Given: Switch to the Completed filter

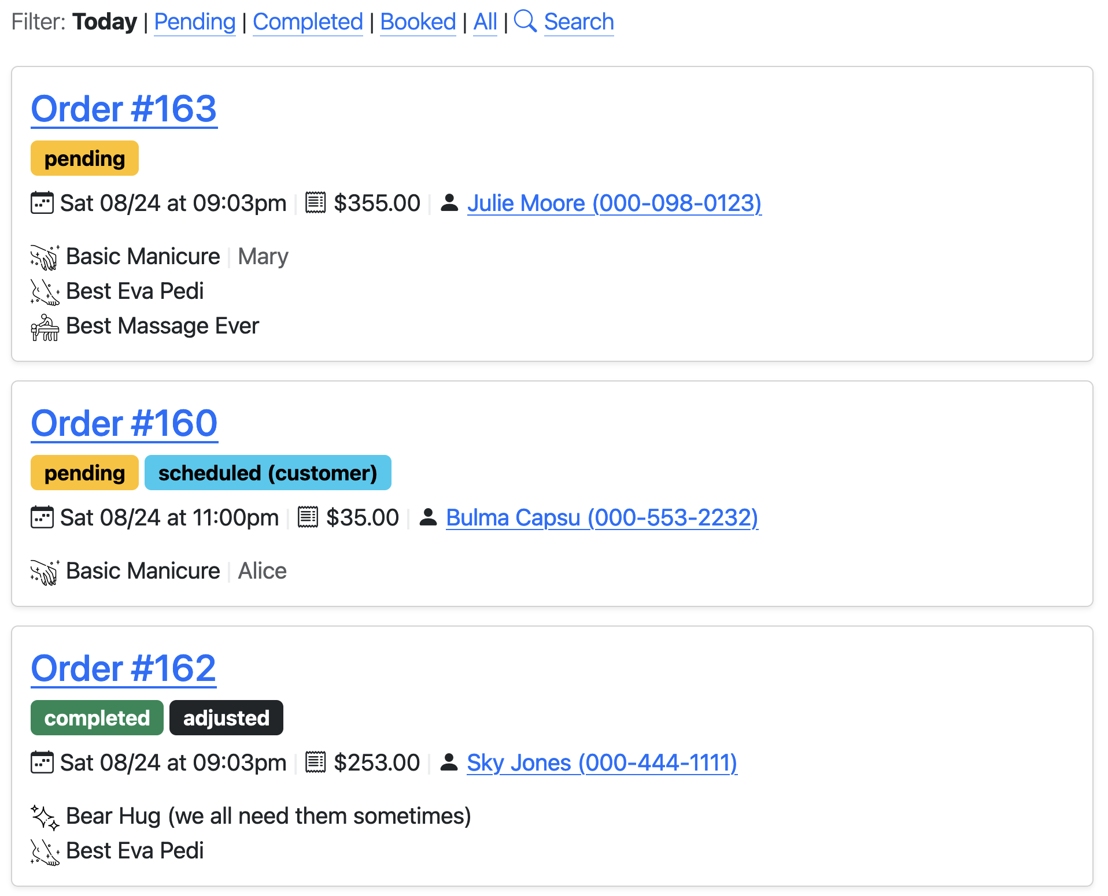Looking at the screenshot, I should click(x=308, y=22).
